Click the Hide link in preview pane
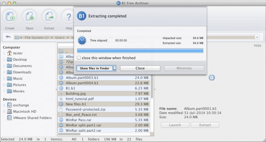 (257, 45)
